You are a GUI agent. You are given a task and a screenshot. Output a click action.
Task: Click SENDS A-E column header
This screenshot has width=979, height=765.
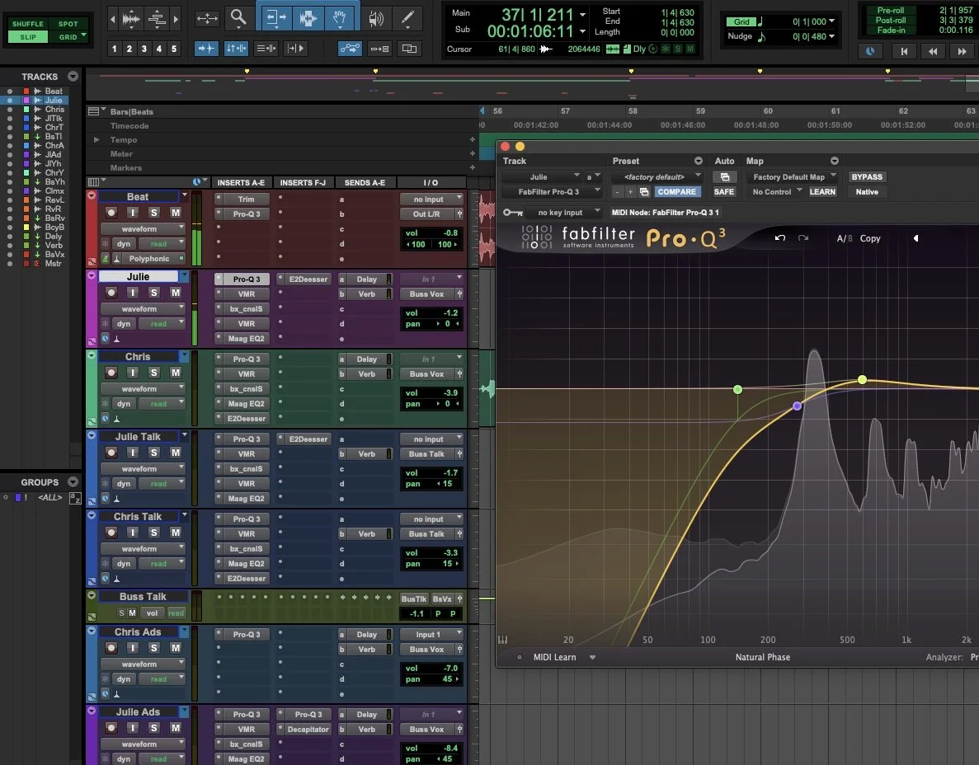[x=365, y=182]
